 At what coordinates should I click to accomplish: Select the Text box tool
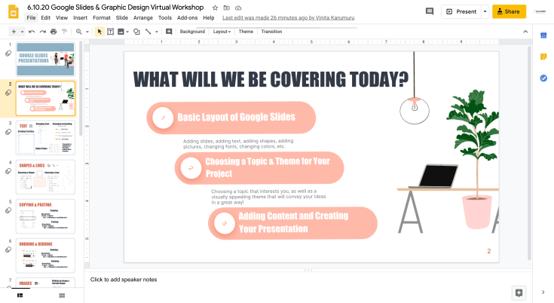[111, 32]
